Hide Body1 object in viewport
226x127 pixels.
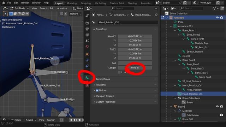point(217,107)
